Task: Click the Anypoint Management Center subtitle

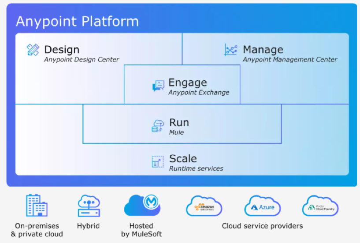Action: click(290, 60)
